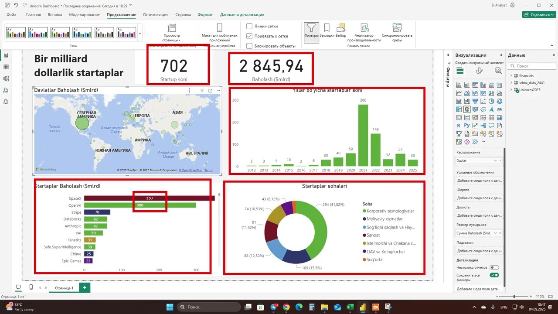Screen dimensions: 558x314
Task: Open Просмотр страницы page view dropdown
Action: click(172, 33)
